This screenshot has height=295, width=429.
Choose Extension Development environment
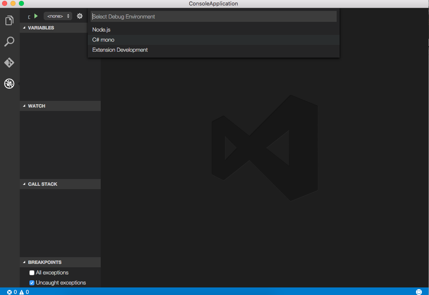[213, 50]
